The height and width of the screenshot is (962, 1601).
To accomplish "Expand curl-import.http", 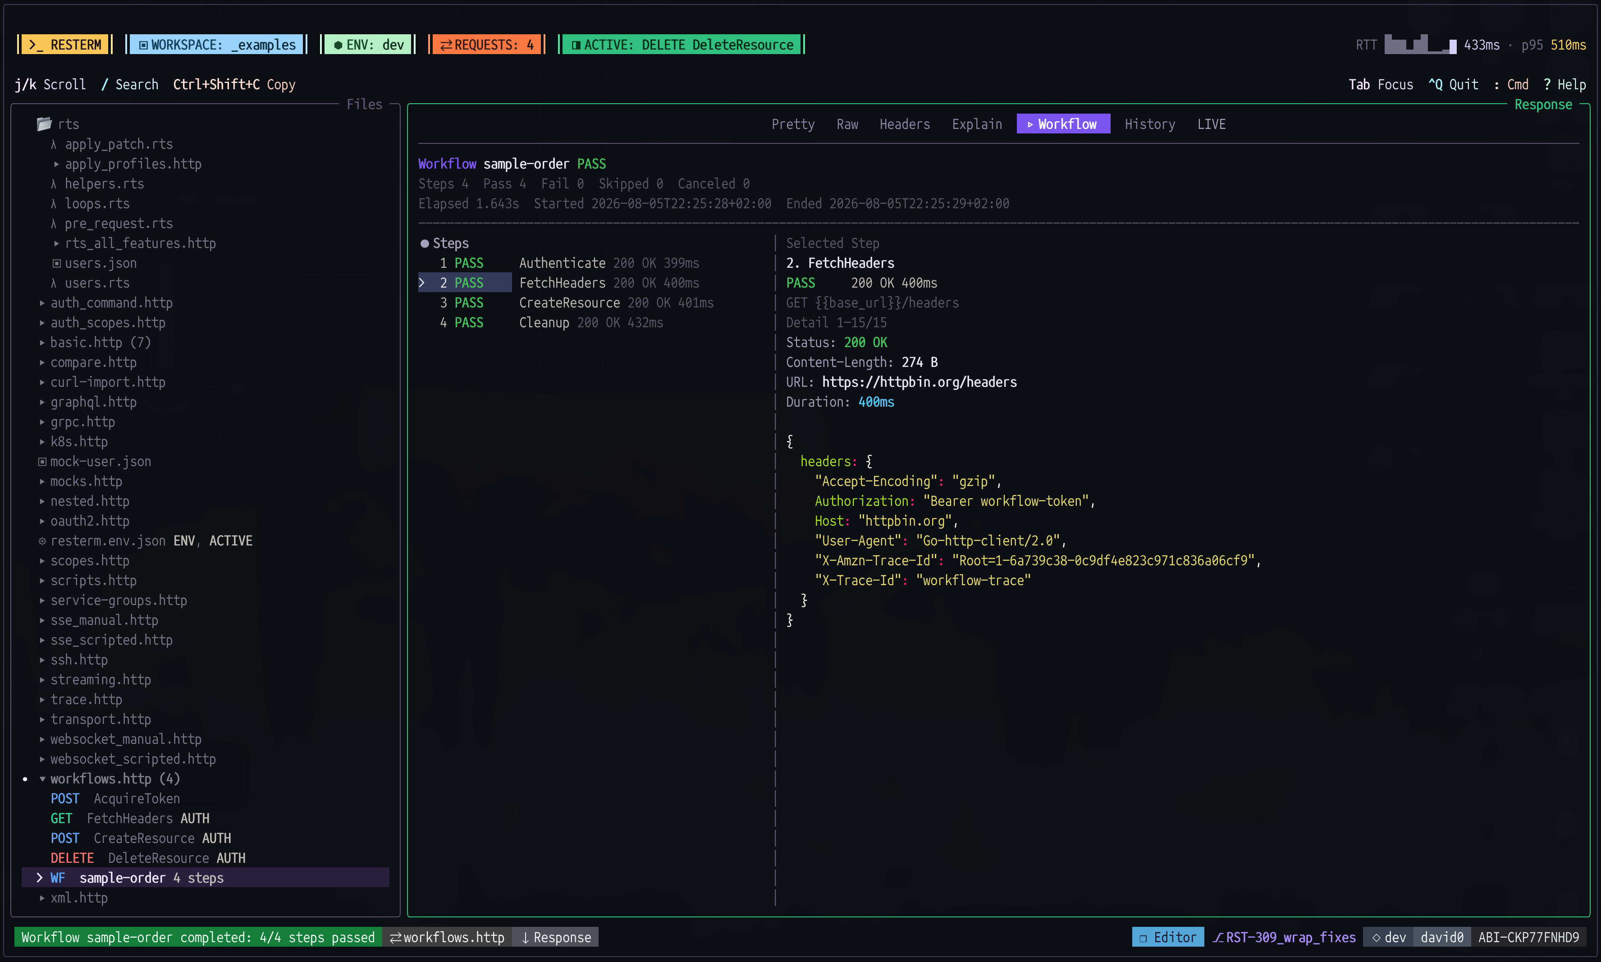I will (42, 382).
